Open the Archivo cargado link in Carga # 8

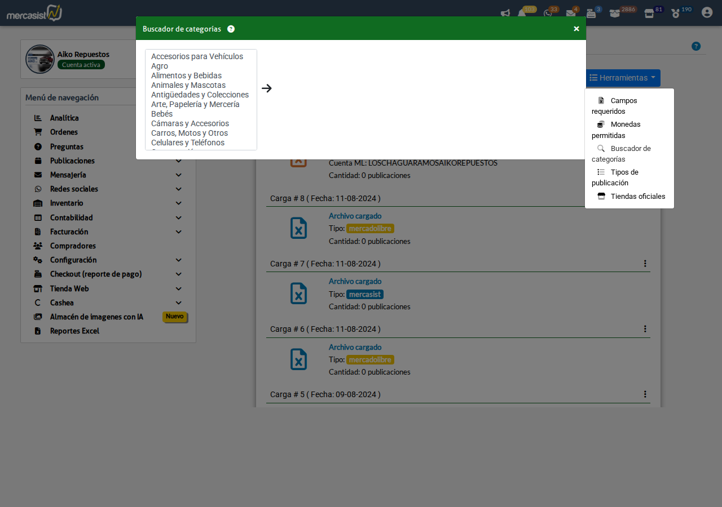point(355,216)
